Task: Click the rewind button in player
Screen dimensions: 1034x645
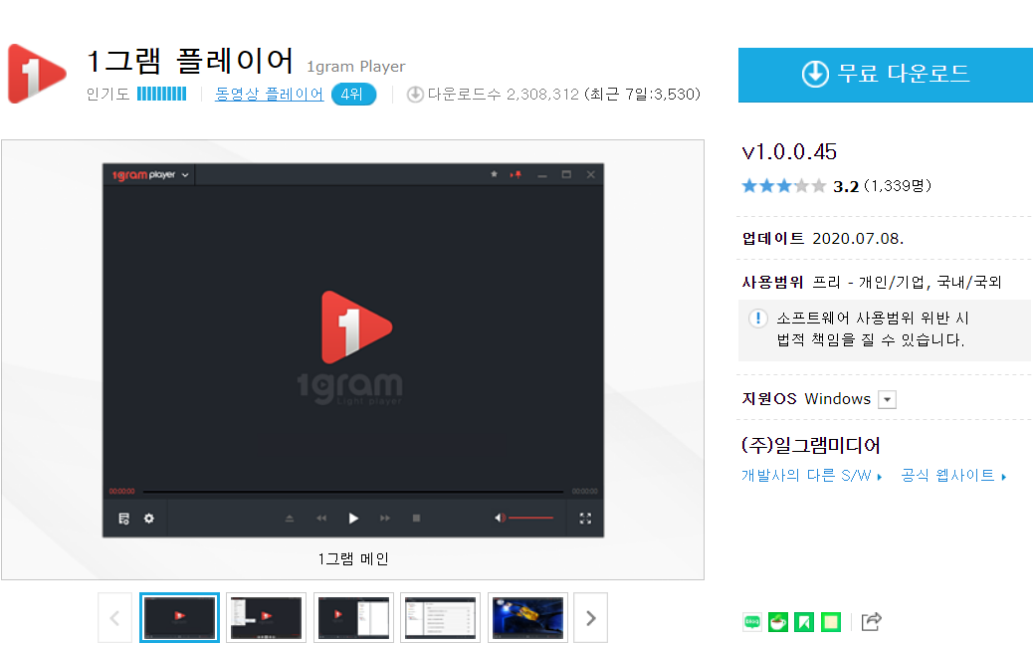Action: pyautogui.click(x=321, y=519)
